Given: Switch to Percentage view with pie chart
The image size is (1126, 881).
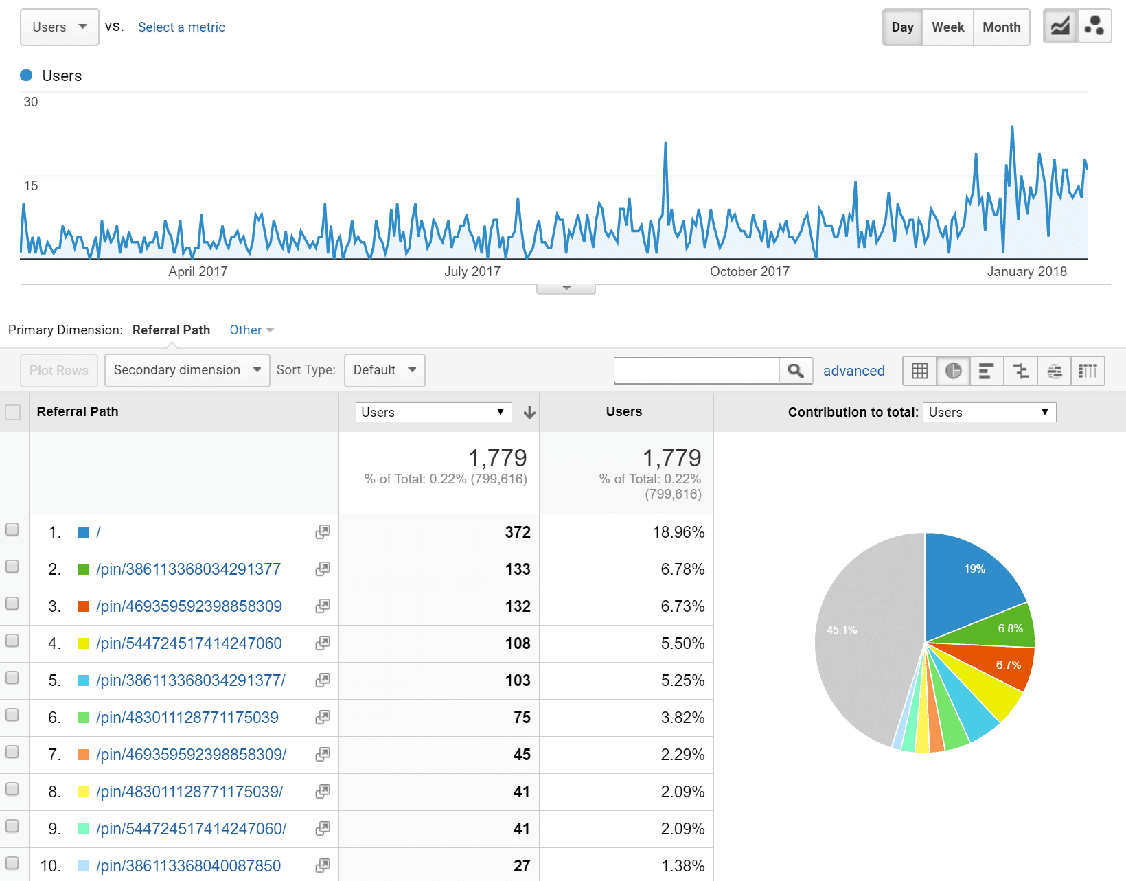Looking at the screenshot, I should pyautogui.click(x=953, y=371).
